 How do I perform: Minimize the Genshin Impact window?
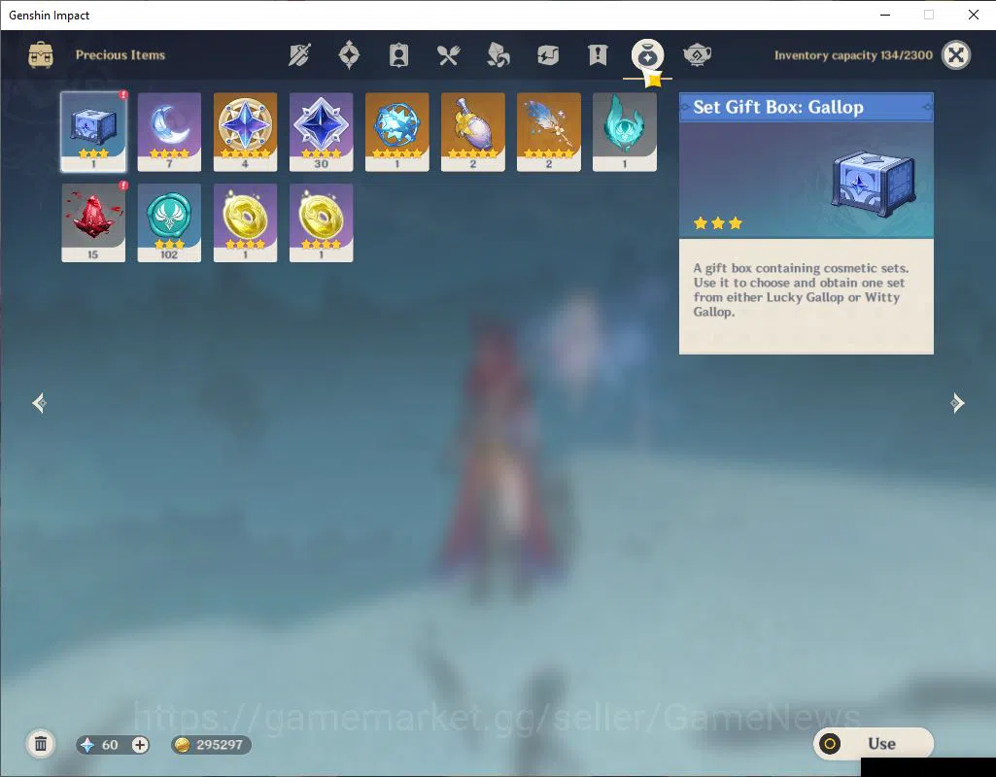[885, 15]
